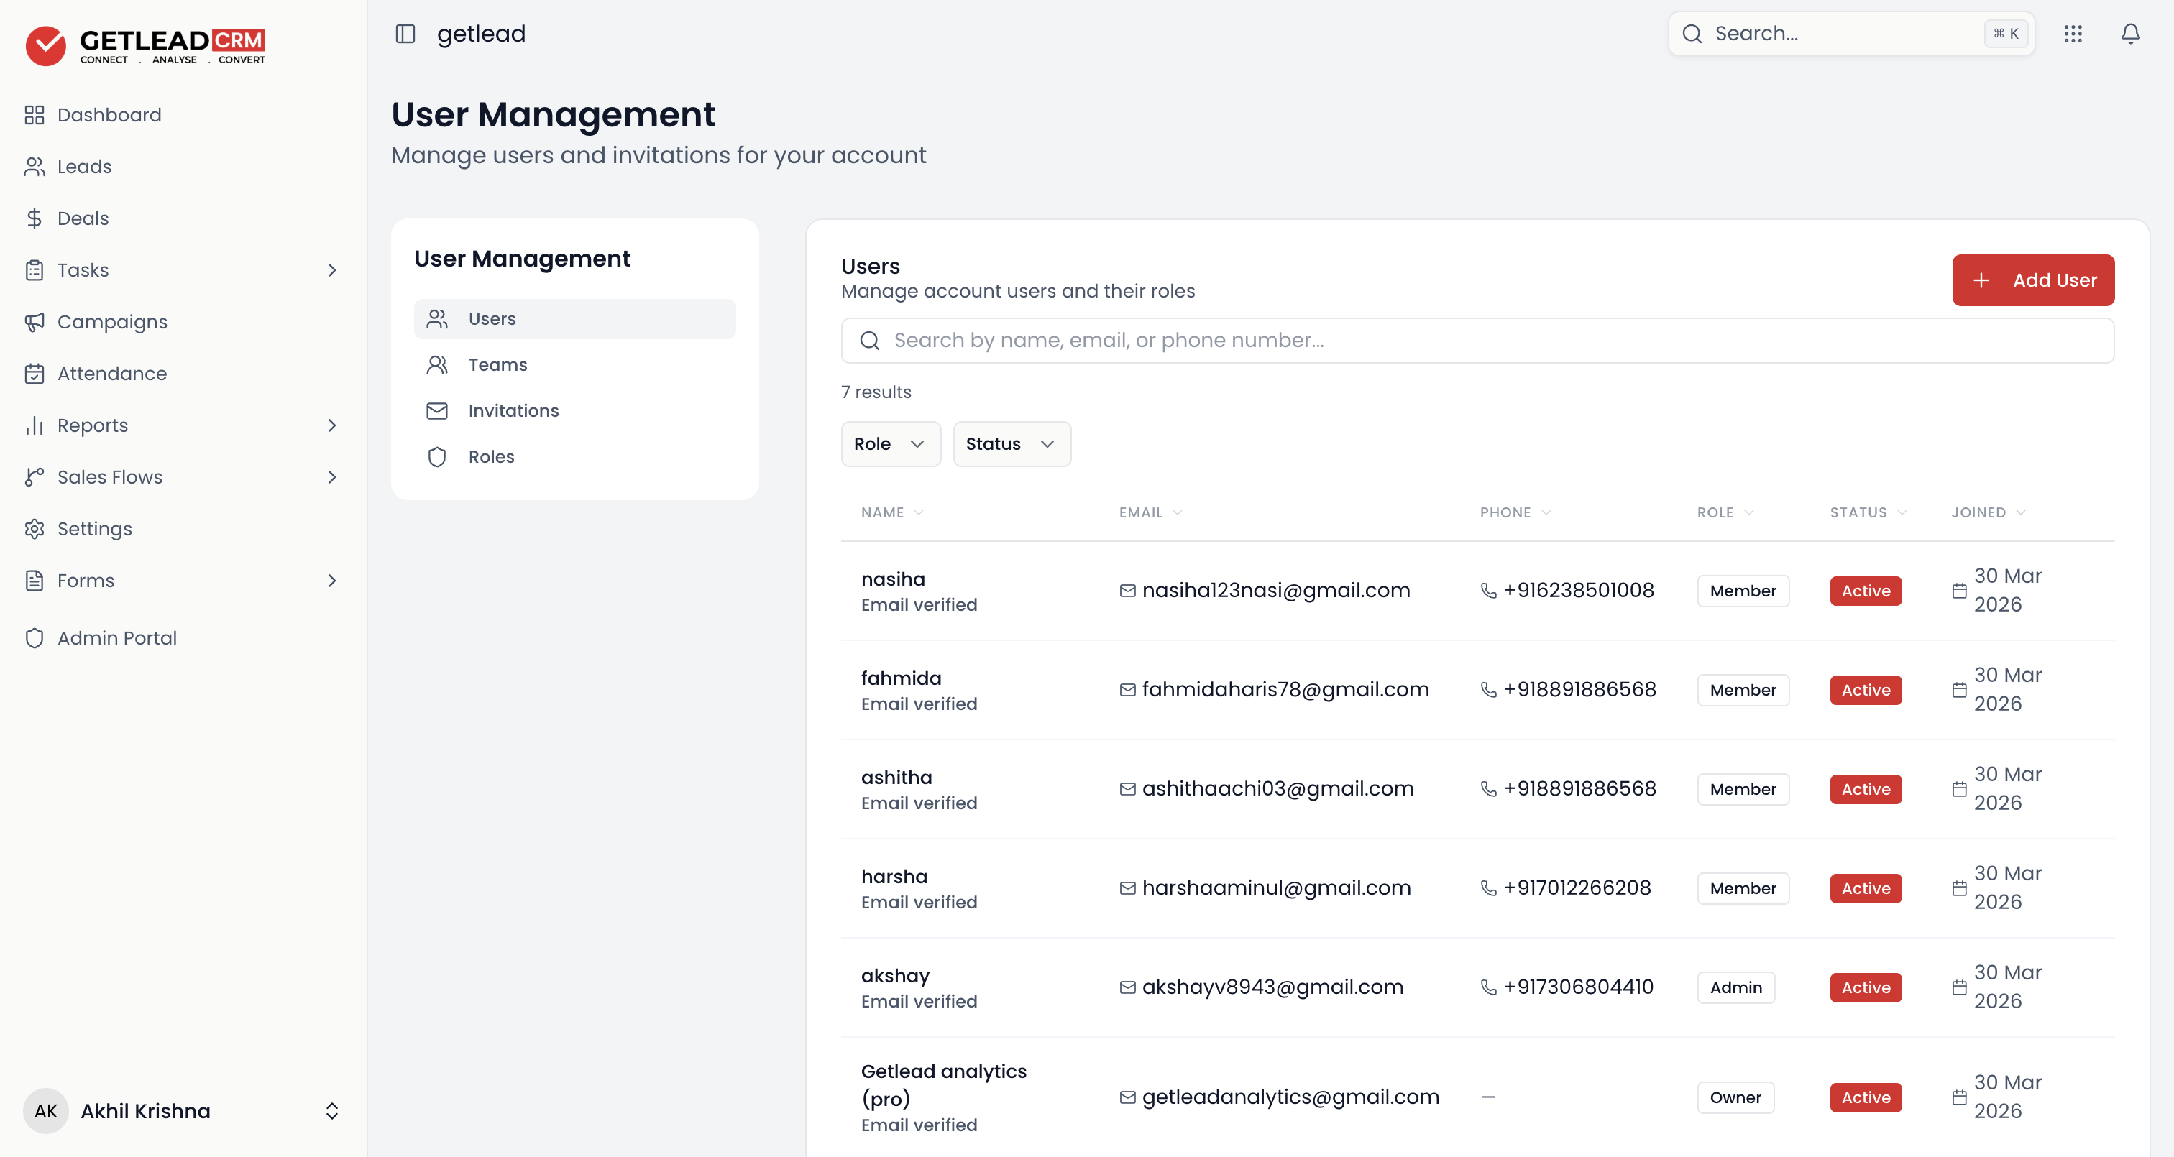Viewport: 2174px width, 1157px height.
Task: Open Akhil Krishna account switcher chevron
Action: (331, 1110)
